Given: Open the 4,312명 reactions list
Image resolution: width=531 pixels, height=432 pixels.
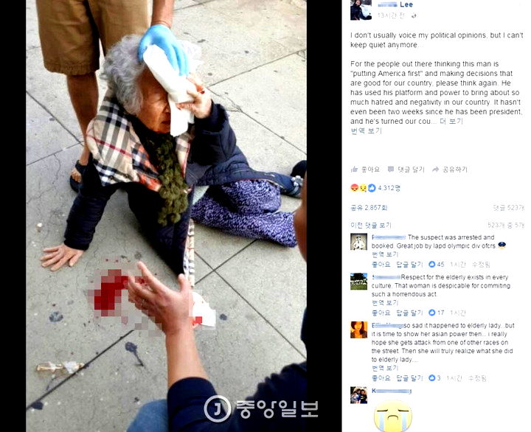Looking at the screenshot, I should [389, 188].
